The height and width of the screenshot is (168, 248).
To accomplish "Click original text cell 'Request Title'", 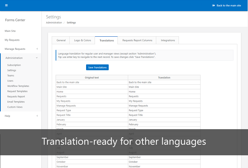I will (x=92, y=115).
